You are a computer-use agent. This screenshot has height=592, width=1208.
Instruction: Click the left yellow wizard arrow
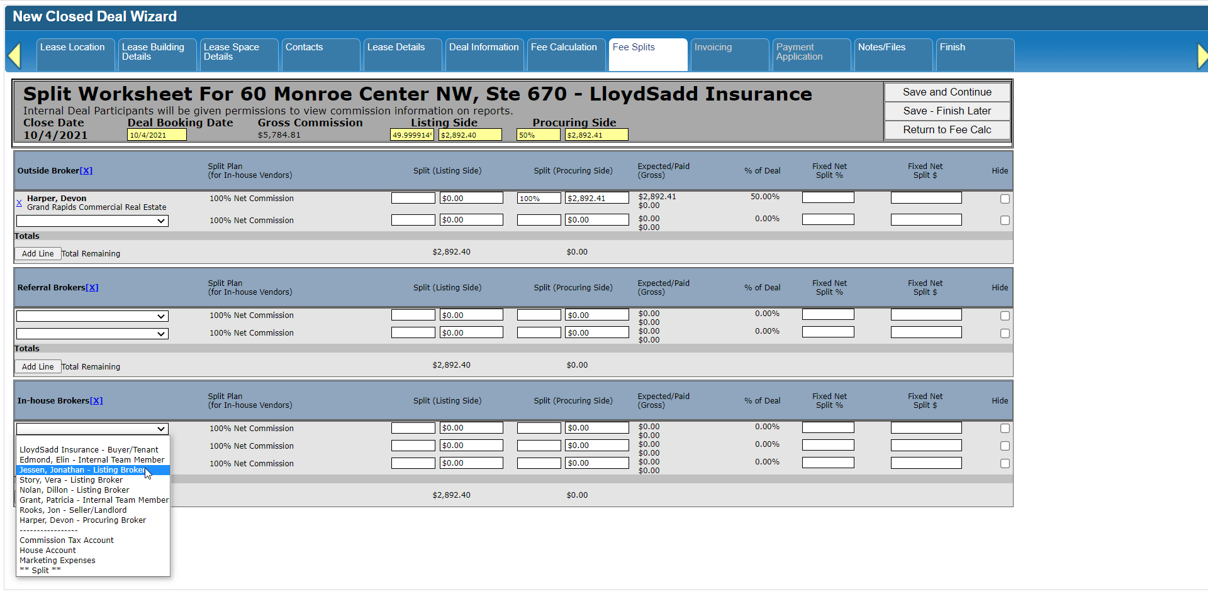coord(14,55)
